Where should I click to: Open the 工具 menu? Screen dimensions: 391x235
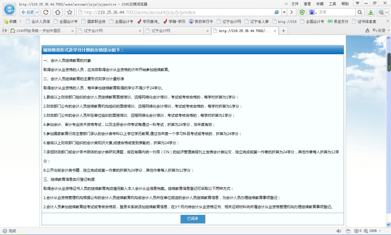point(333,4)
